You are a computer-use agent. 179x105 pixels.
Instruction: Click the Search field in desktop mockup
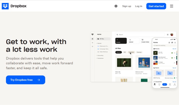[x=140, y=34]
